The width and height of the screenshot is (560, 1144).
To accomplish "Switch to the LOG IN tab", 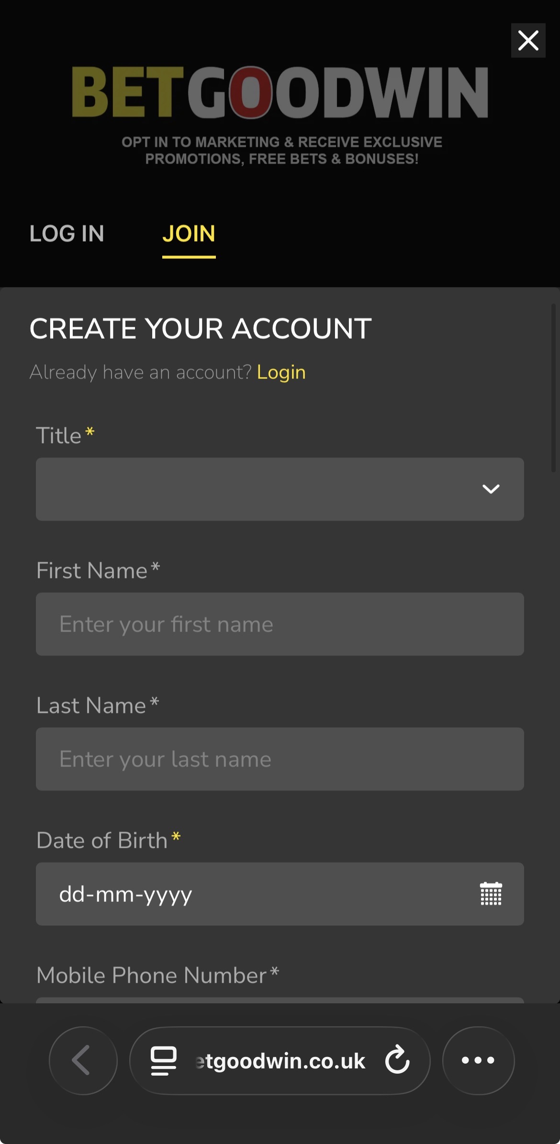I will point(67,233).
